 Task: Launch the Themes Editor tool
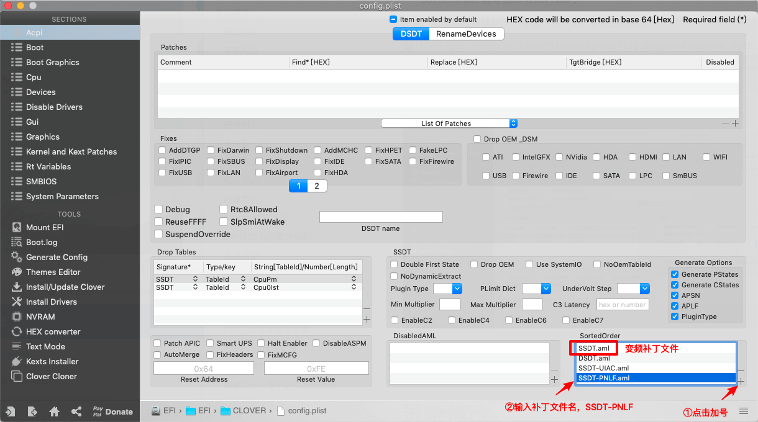coord(53,272)
